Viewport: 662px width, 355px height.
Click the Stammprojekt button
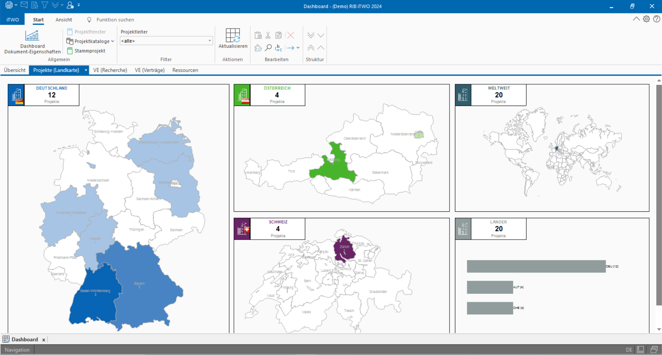point(86,51)
